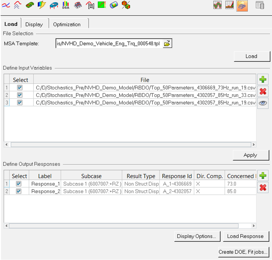Toggle Response_2 select checkbox
Viewport: 272px width, 260px height.
[19, 191]
